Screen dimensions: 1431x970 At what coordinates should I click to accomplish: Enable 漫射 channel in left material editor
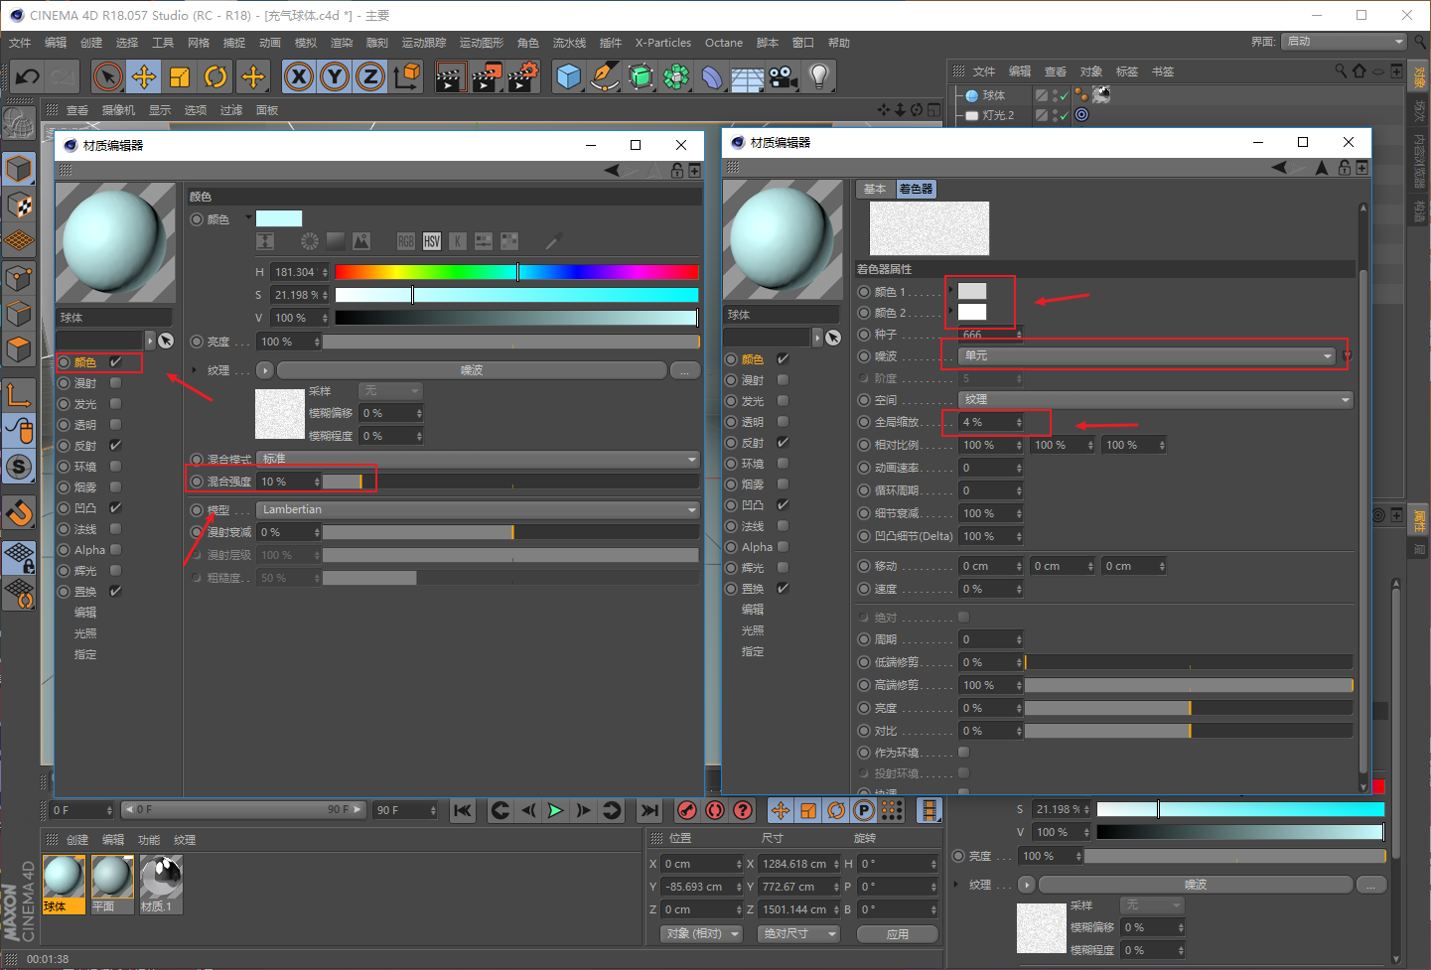click(115, 383)
